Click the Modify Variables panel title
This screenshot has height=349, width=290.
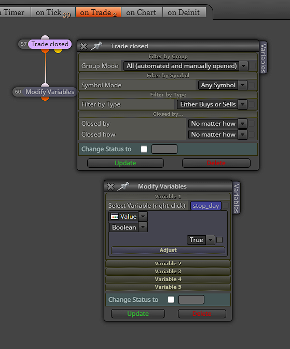coord(162,186)
